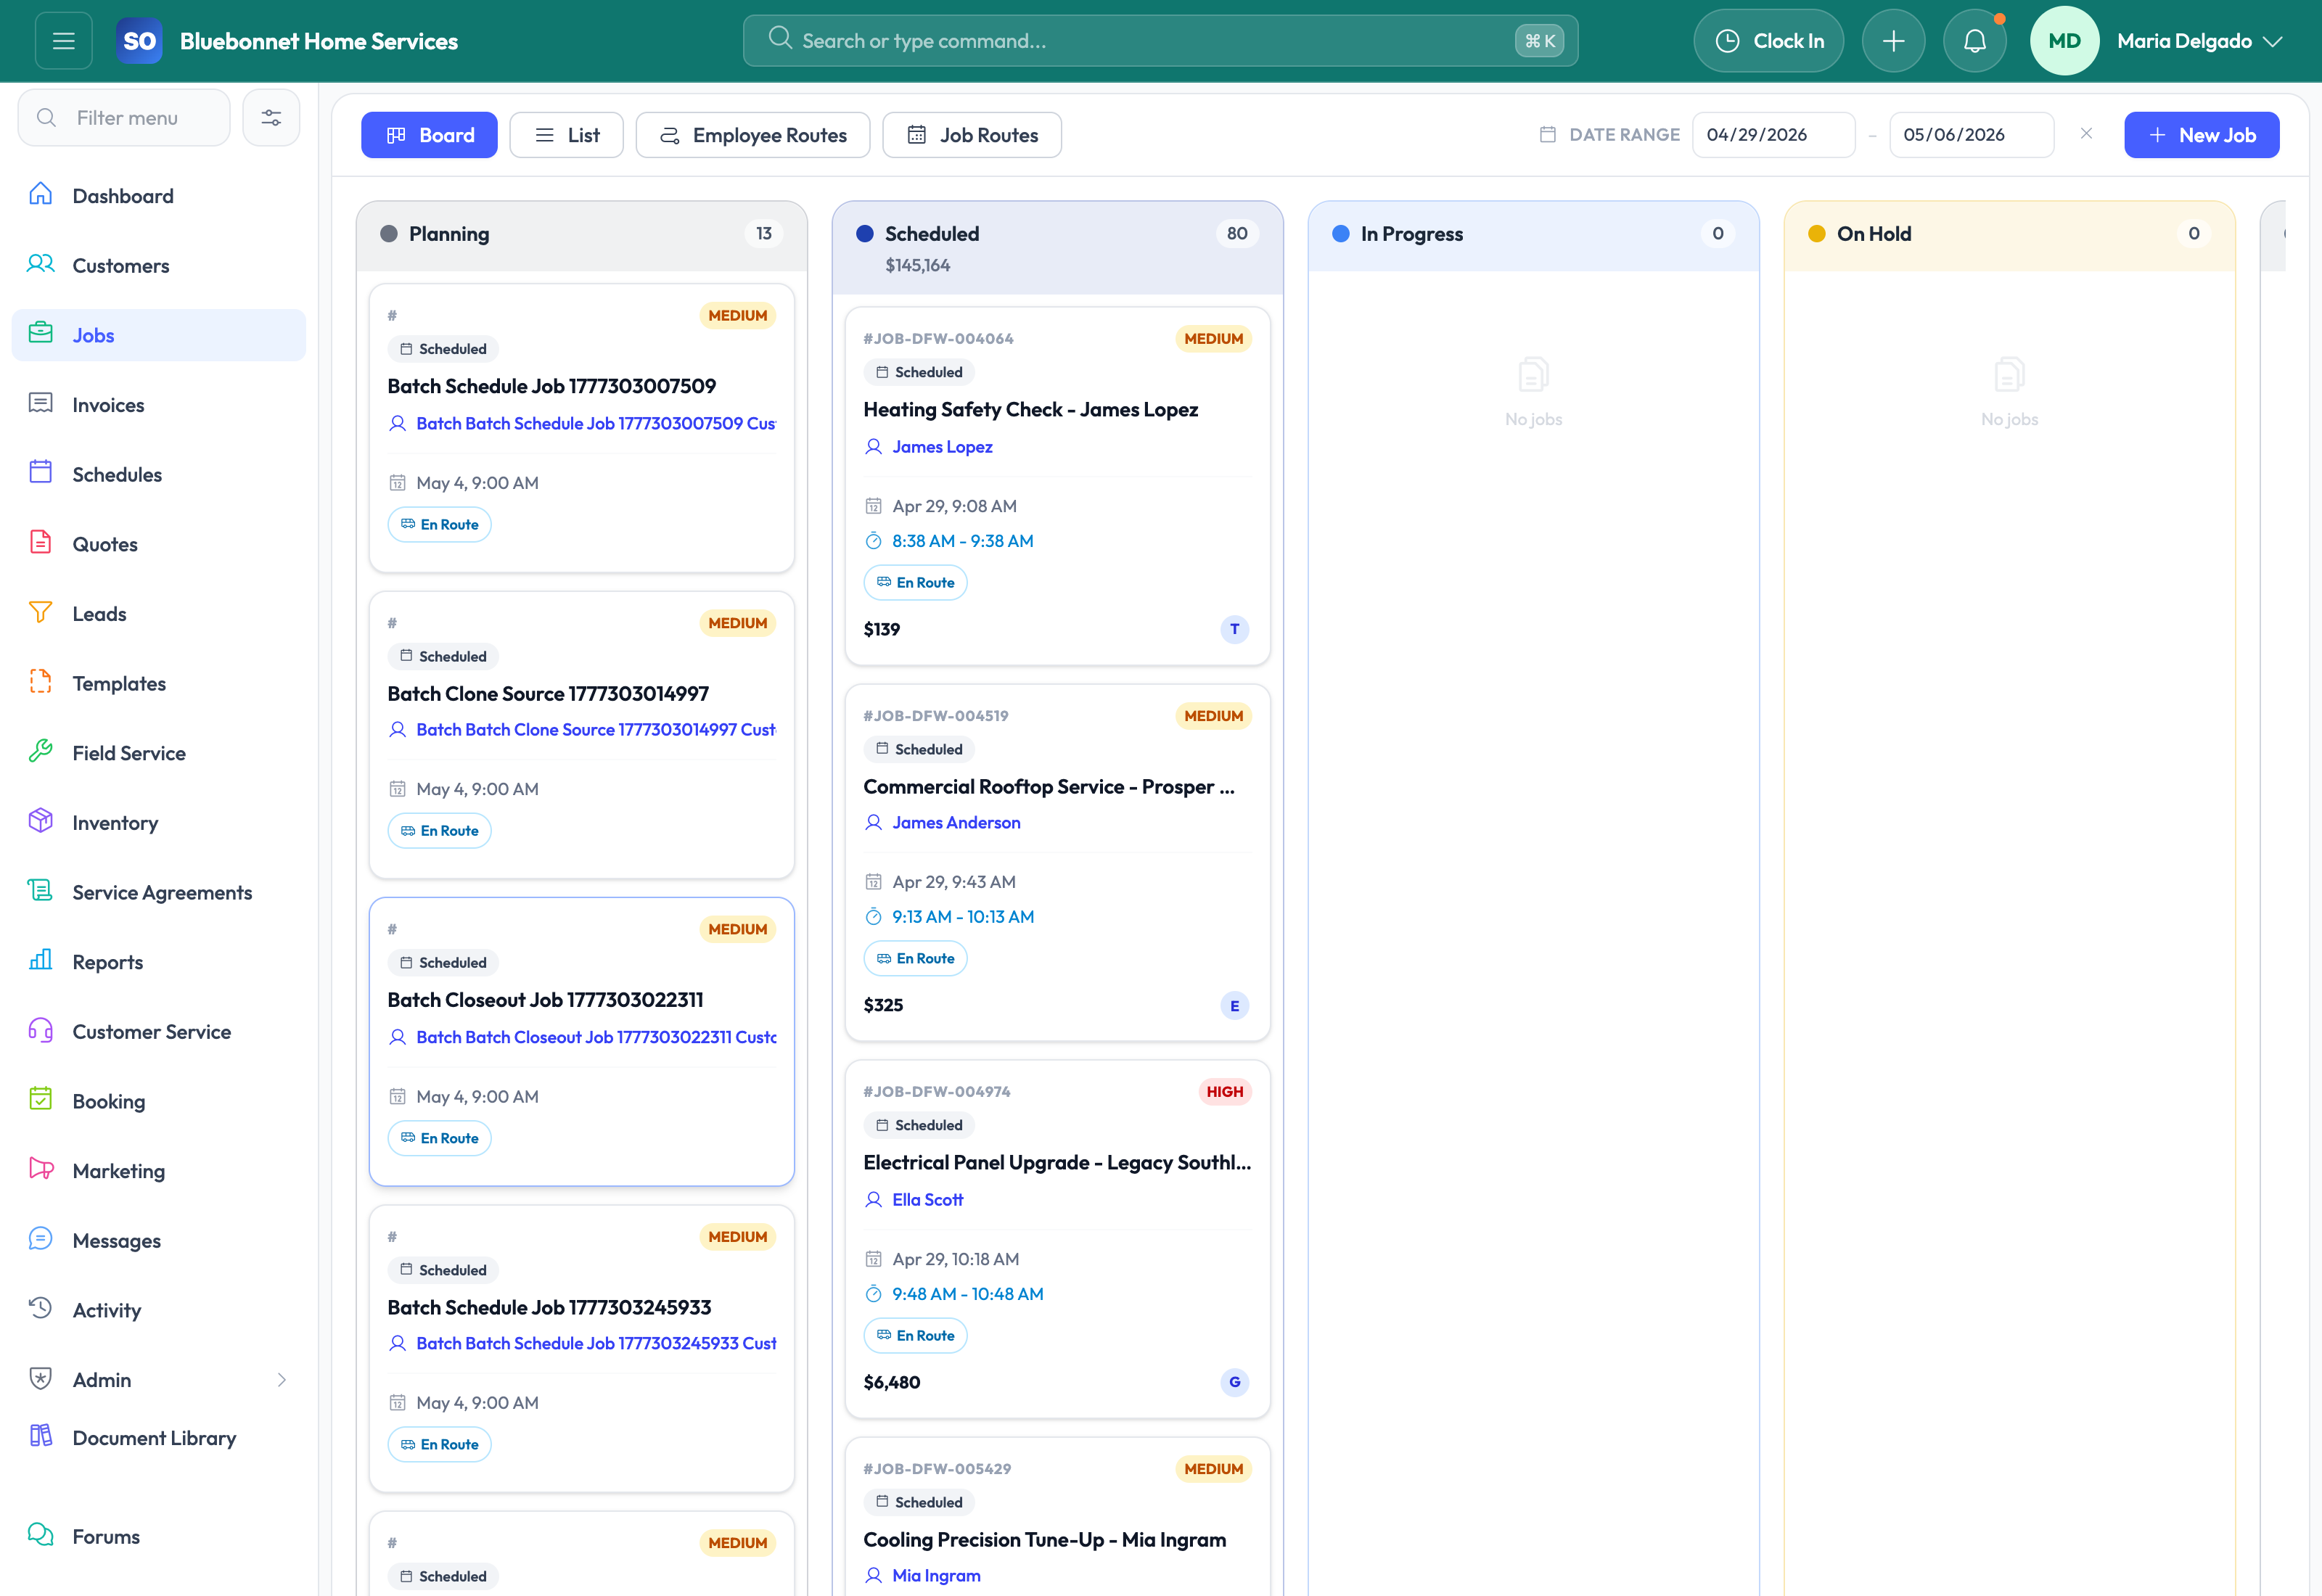Image resolution: width=2322 pixels, height=1596 pixels.
Task: Open customer Ella Scott link
Action: click(x=927, y=1200)
